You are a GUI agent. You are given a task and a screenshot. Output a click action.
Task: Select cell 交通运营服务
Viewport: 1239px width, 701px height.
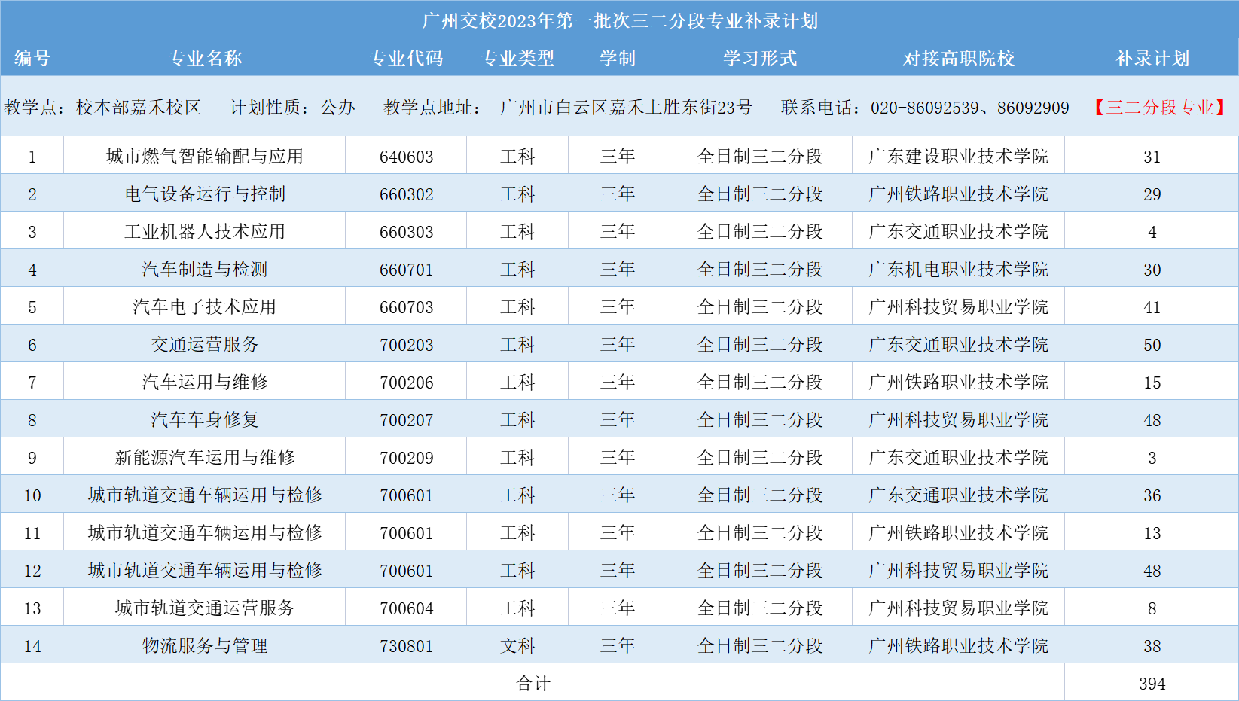pyautogui.click(x=205, y=344)
